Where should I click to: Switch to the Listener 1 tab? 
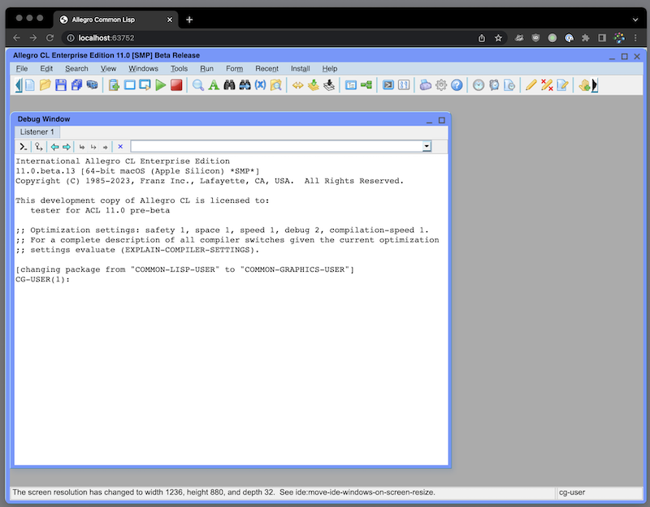pos(37,131)
